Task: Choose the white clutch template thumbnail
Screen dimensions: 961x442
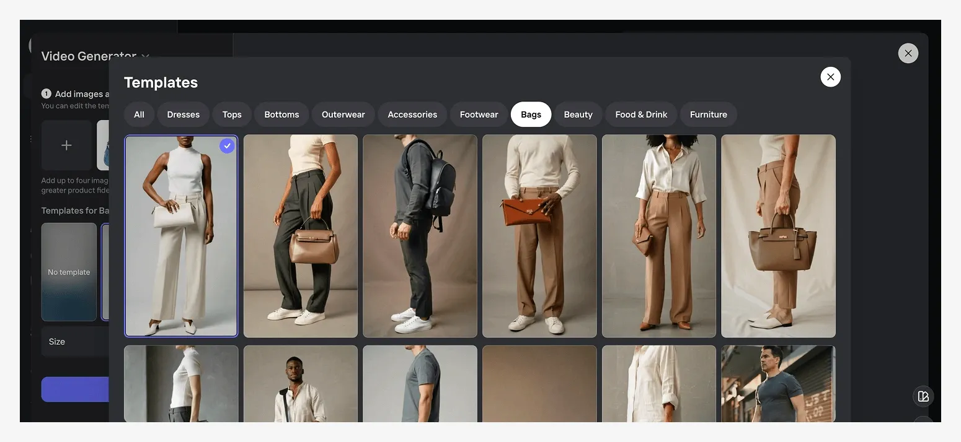Action: click(181, 236)
